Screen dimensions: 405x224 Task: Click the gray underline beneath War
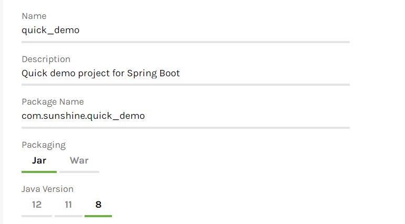(x=79, y=172)
